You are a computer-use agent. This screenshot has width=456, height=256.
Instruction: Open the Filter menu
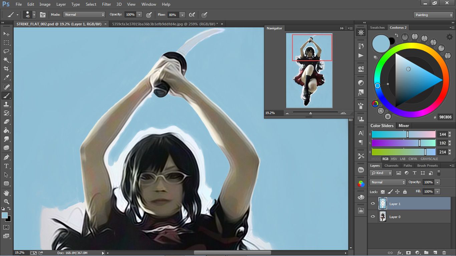coord(106,4)
